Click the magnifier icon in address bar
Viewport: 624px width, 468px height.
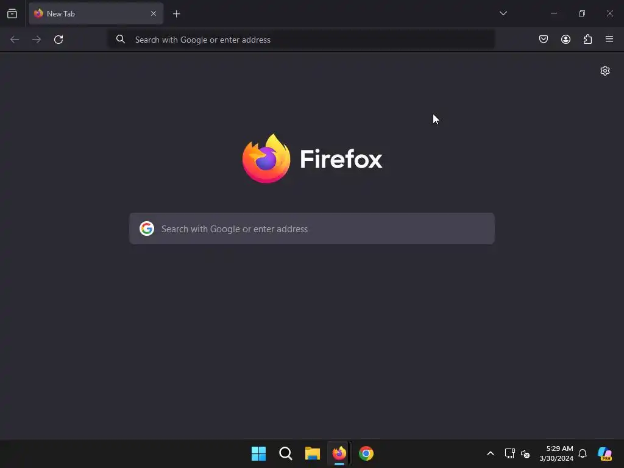click(x=121, y=39)
